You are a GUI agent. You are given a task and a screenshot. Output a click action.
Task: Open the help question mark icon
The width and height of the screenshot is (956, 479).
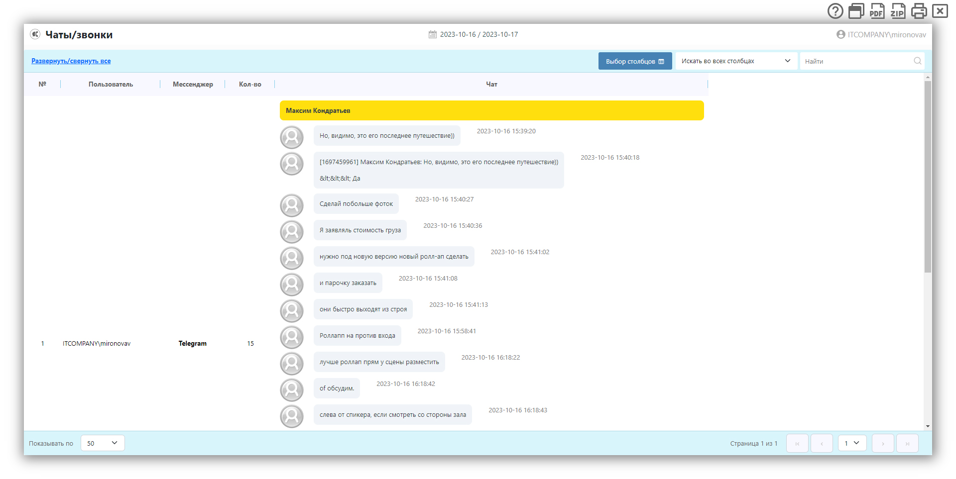pos(835,11)
